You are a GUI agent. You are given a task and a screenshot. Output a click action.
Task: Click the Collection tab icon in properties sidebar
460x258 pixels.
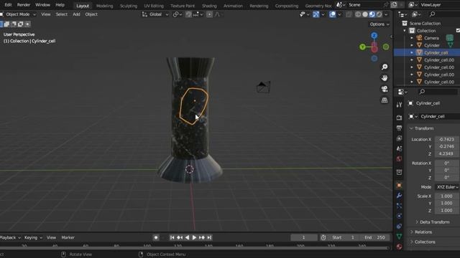399,172
